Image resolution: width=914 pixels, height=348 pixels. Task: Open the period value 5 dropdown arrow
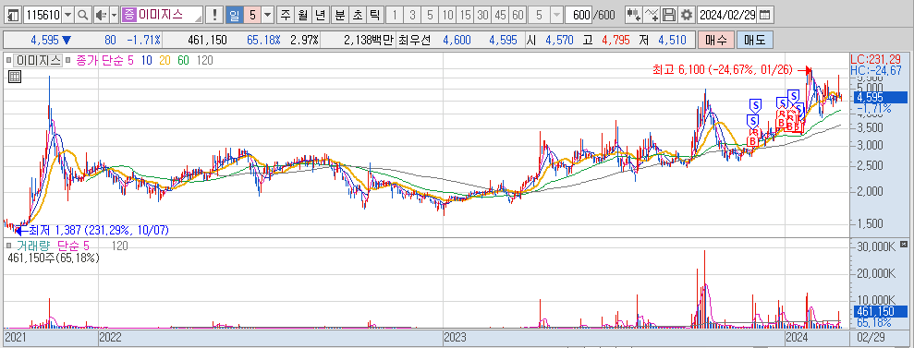(x=268, y=15)
